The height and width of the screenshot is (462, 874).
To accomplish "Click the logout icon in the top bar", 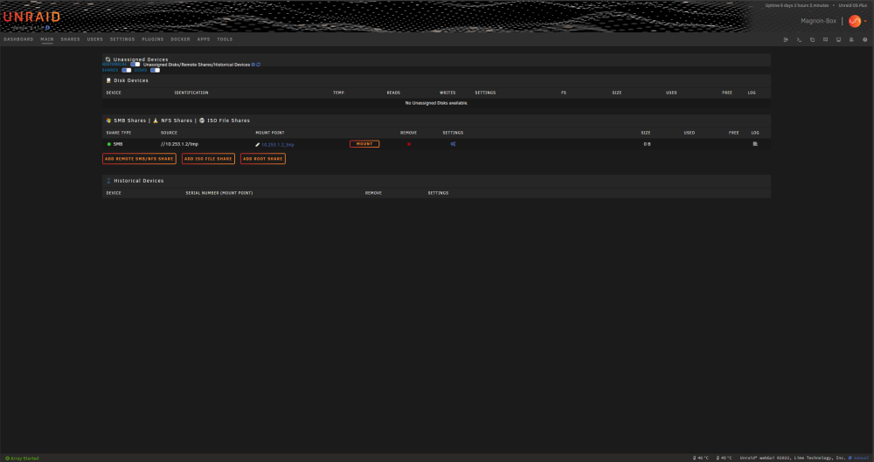I will click(786, 39).
